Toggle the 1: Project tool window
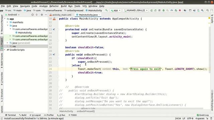214x120 pixels. tap(2, 44)
